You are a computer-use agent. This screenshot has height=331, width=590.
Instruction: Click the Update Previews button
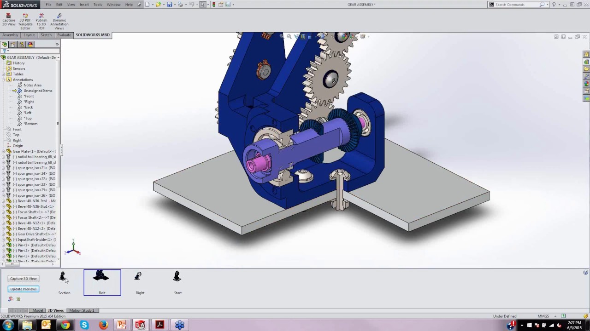point(24,289)
